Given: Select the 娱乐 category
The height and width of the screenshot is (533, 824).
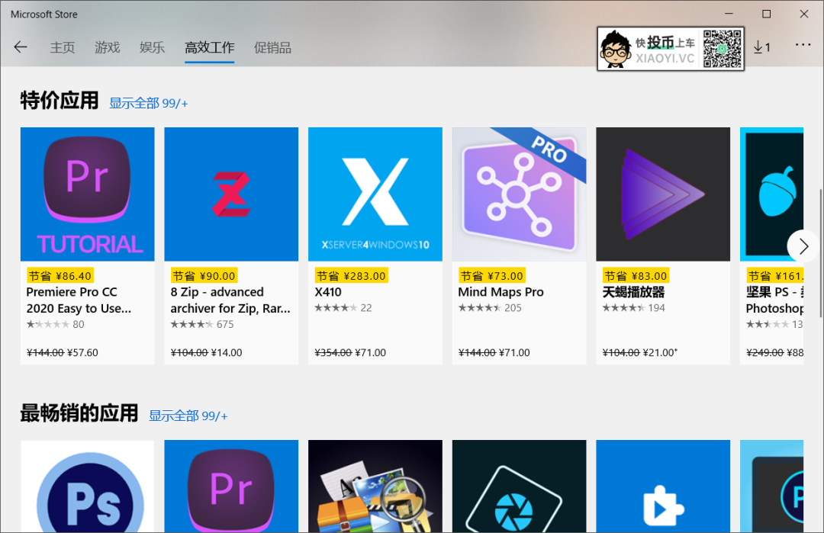Looking at the screenshot, I should tap(152, 47).
